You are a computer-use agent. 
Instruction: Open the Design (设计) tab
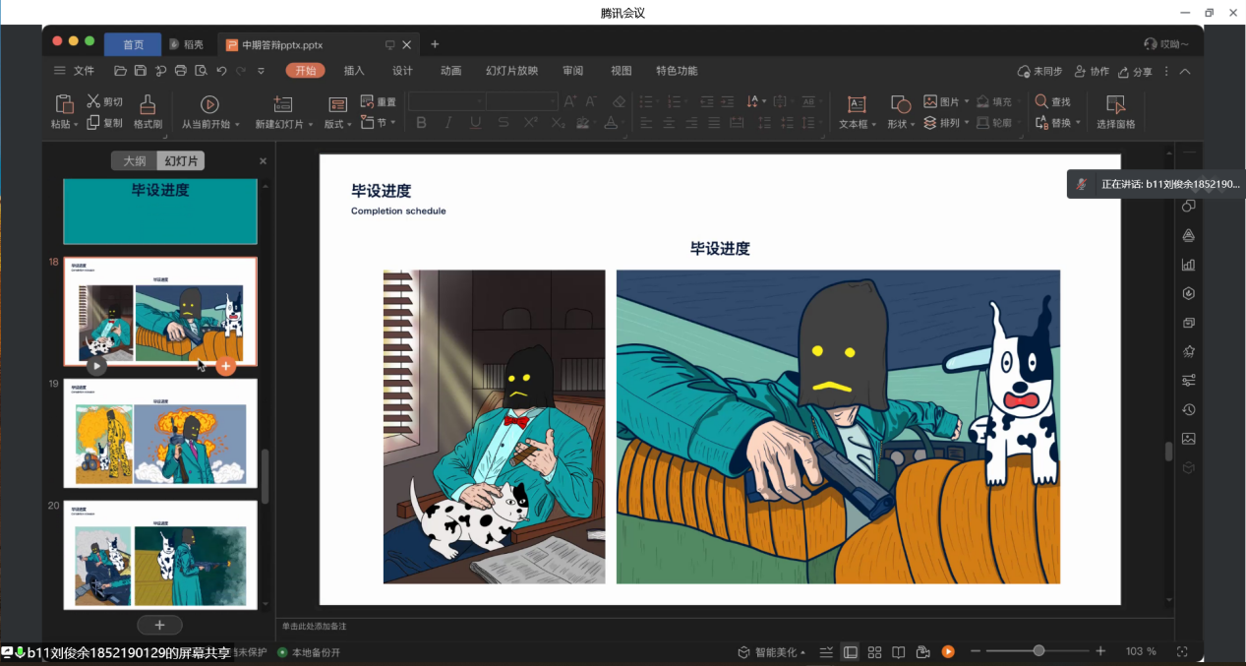point(402,71)
